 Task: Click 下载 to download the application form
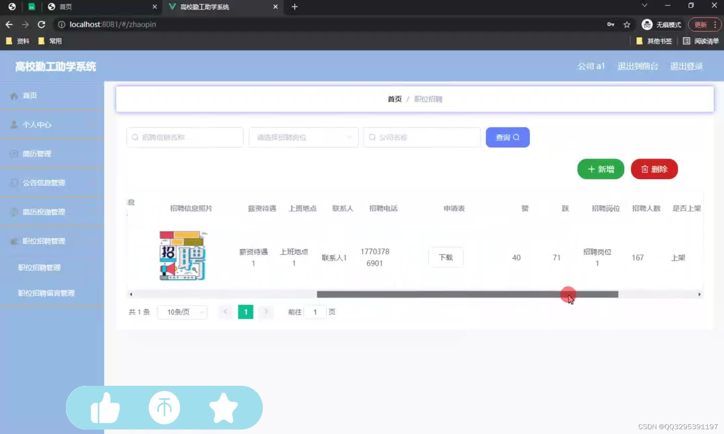click(446, 257)
